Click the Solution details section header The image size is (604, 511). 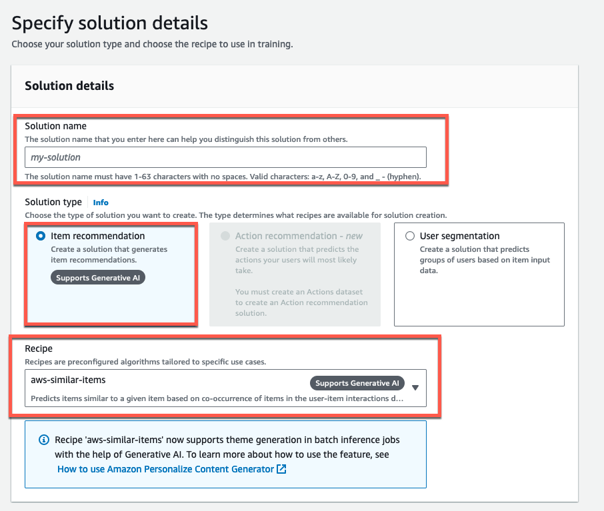point(69,85)
